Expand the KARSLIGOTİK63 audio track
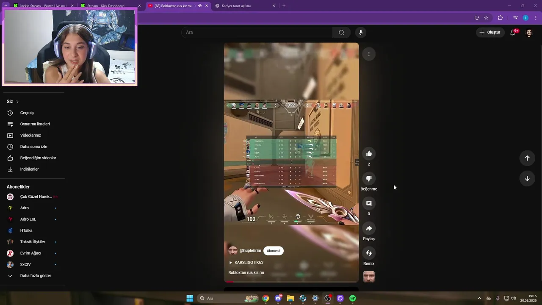 point(246,263)
